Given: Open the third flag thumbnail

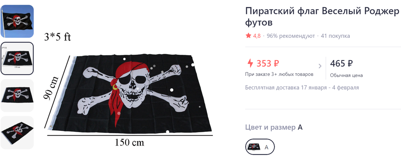Looking at the screenshot, I should click(x=17, y=95).
